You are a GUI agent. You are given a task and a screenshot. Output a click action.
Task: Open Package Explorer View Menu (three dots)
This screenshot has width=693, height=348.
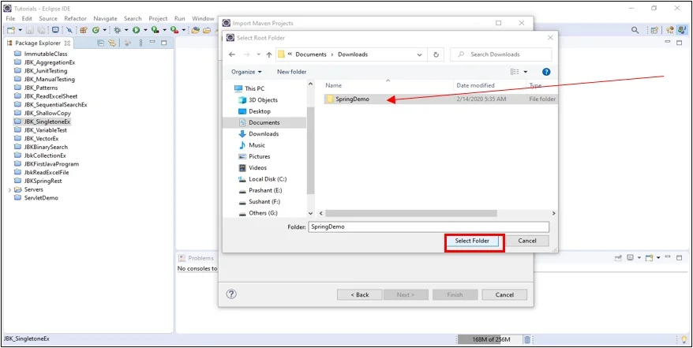tap(141, 43)
